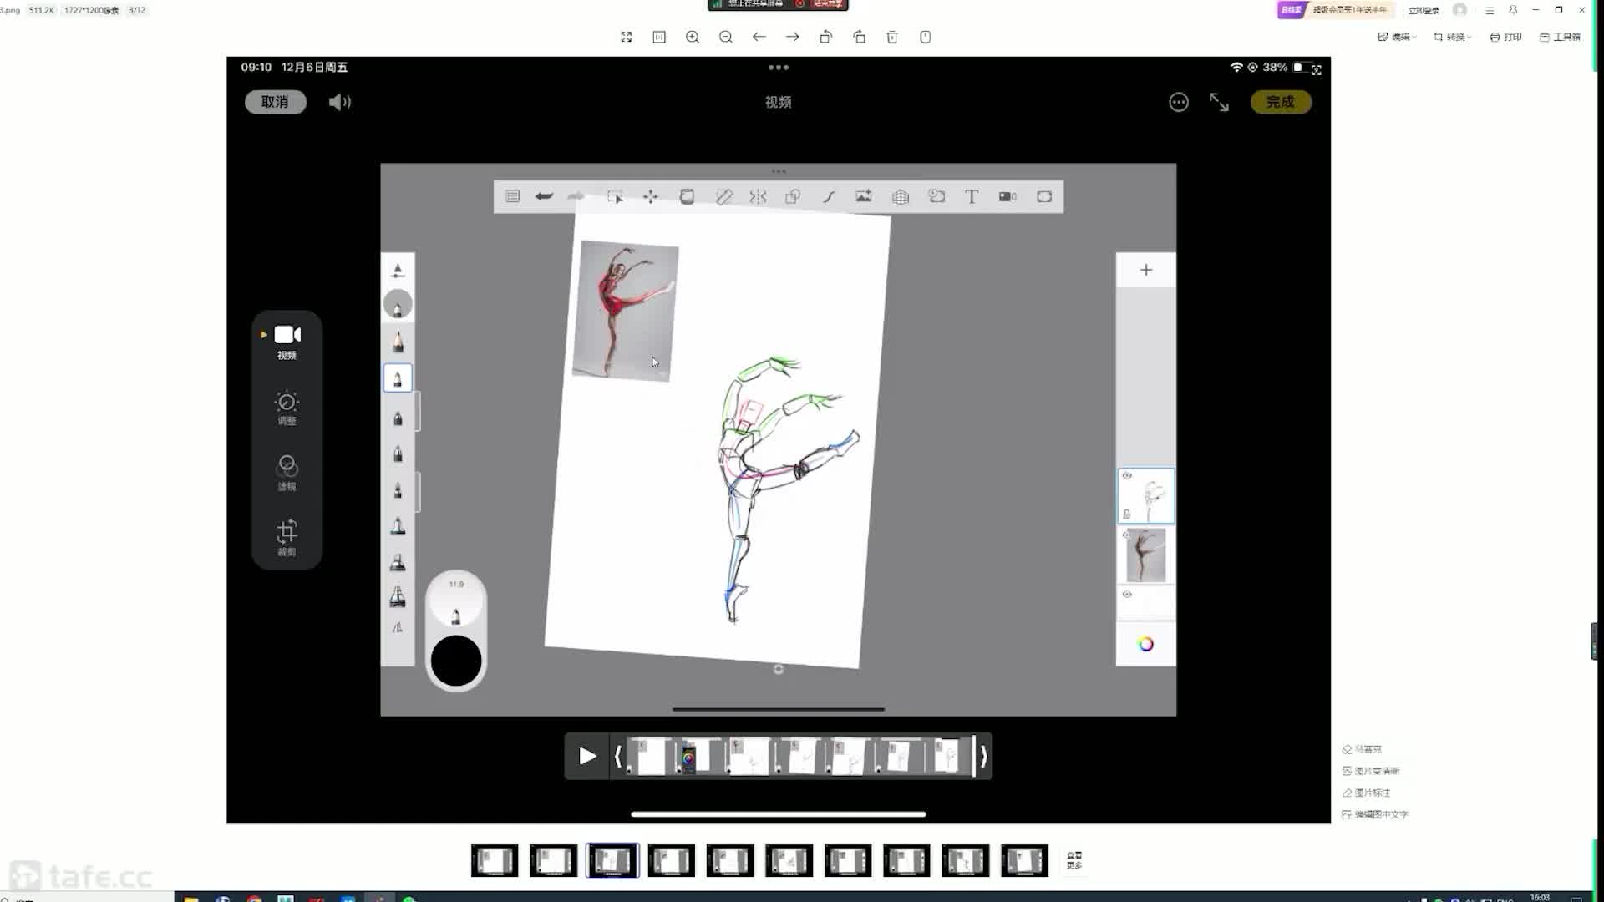Click the 打印 print button
This screenshot has height=902, width=1604.
coord(1506,37)
